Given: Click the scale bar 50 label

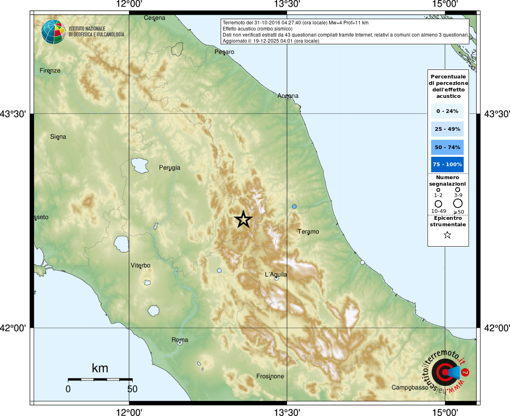Looking at the screenshot, I should point(132,389).
